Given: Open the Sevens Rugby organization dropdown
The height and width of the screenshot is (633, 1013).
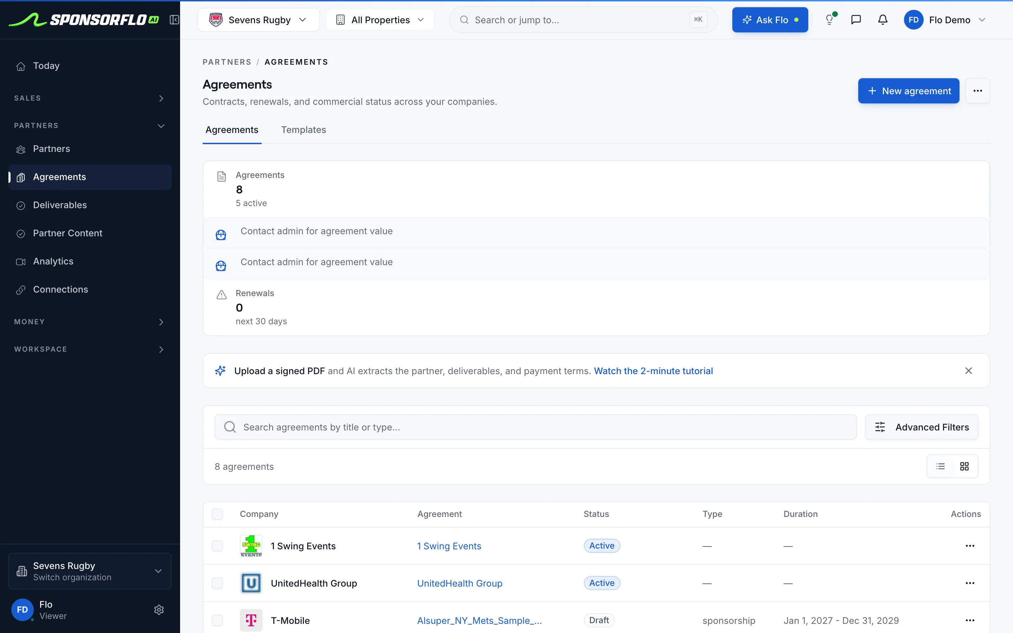Looking at the screenshot, I should point(258,20).
